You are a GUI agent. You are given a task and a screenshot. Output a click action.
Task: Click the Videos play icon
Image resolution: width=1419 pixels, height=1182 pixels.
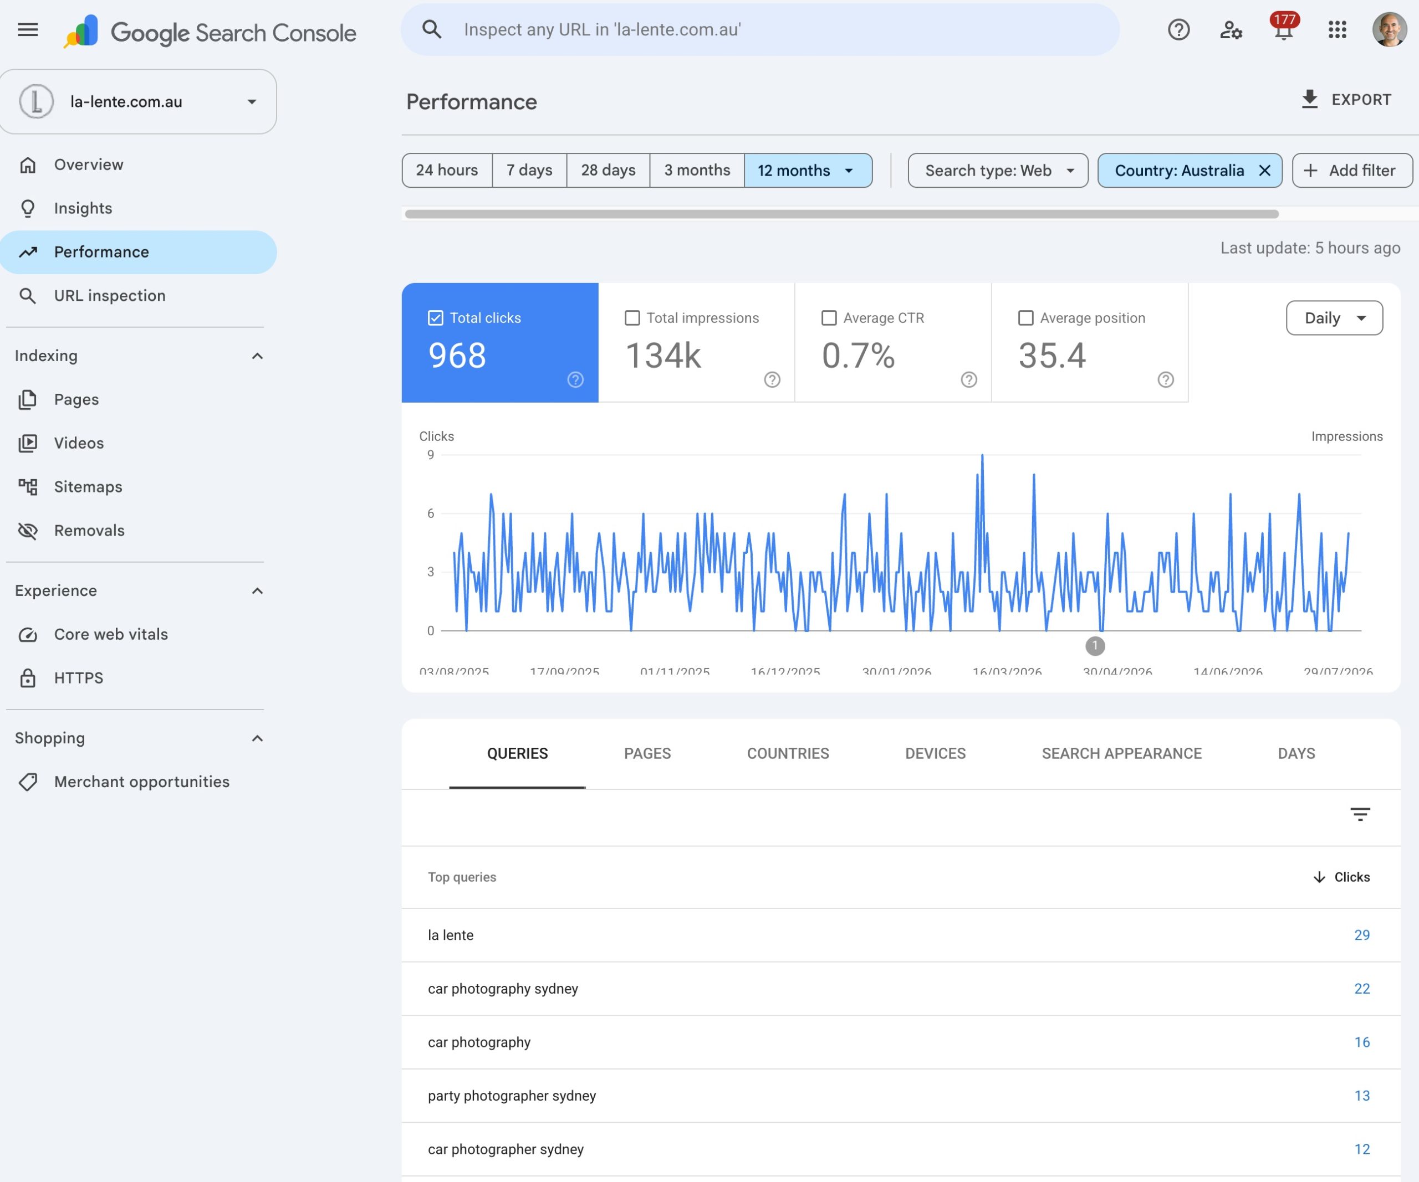[x=28, y=444]
